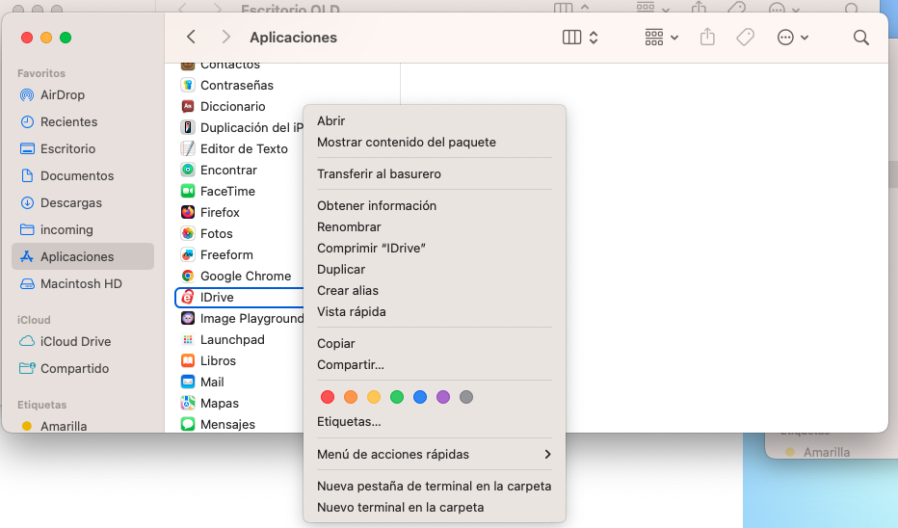Image resolution: width=898 pixels, height=528 pixels.
Task: Click the search magnifier icon
Action: point(860,38)
